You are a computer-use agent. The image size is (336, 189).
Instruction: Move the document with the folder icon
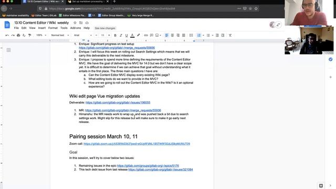(x=81, y=23)
